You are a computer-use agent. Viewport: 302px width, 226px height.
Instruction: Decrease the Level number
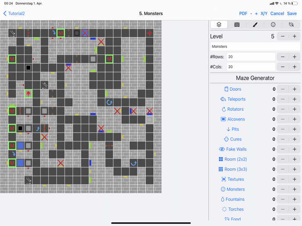[x=283, y=36]
